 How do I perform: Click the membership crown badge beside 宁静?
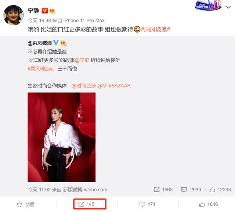[52, 11]
